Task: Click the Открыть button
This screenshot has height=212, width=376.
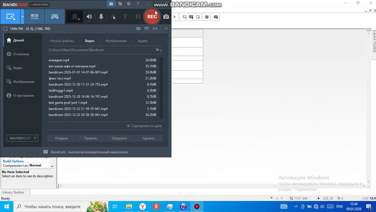Action: coord(61,138)
